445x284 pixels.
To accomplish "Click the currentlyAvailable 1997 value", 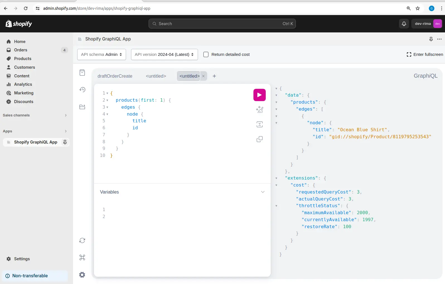I will pos(368,220).
